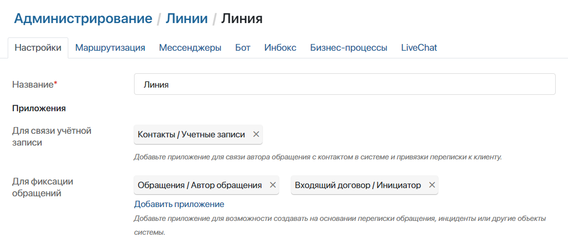Click the Обращения / Автор обращения chip label
This screenshot has width=568, height=246.
click(x=200, y=185)
